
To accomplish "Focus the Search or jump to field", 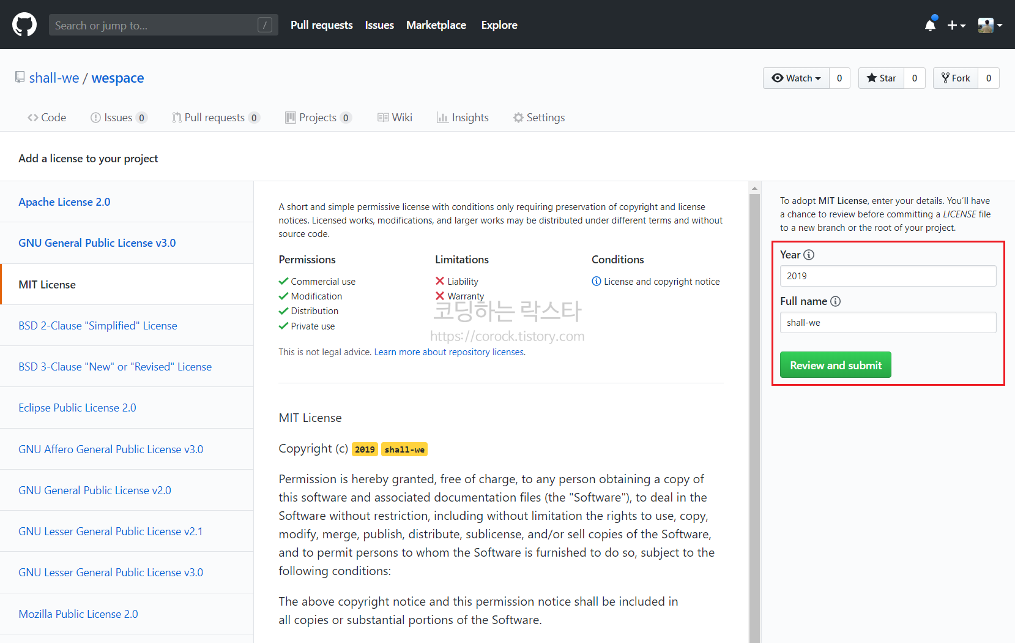I will [163, 25].
